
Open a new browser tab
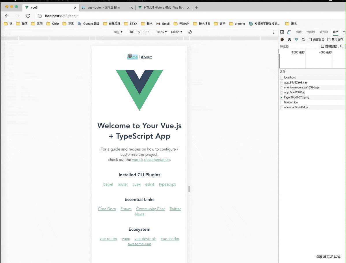[x=197, y=8]
